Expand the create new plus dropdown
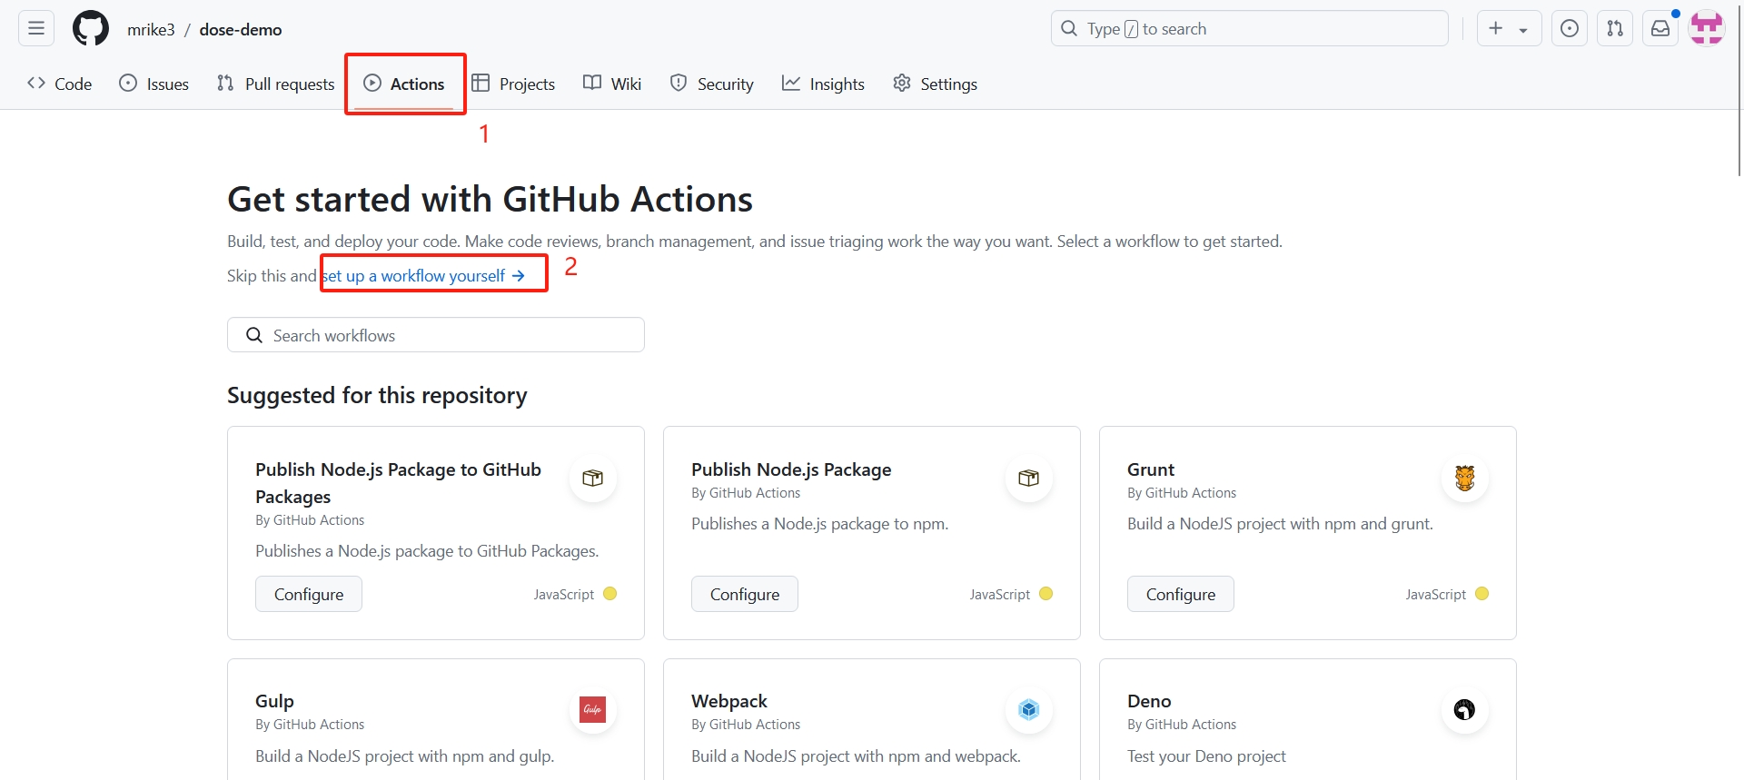1744x780 pixels. (1508, 29)
